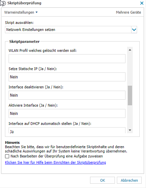Click the scrollbar up arrow in Skriptparameter
146x188 pixels.
130,50
